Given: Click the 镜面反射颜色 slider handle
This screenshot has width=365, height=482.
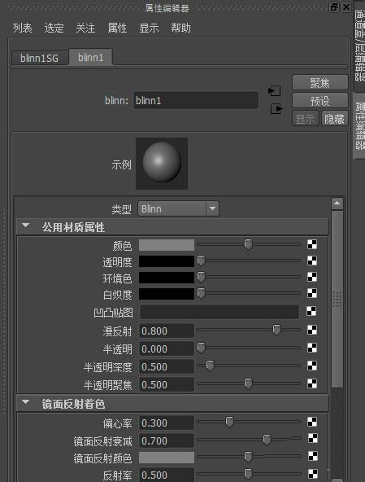Looking at the screenshot, I should coord(248,457).
